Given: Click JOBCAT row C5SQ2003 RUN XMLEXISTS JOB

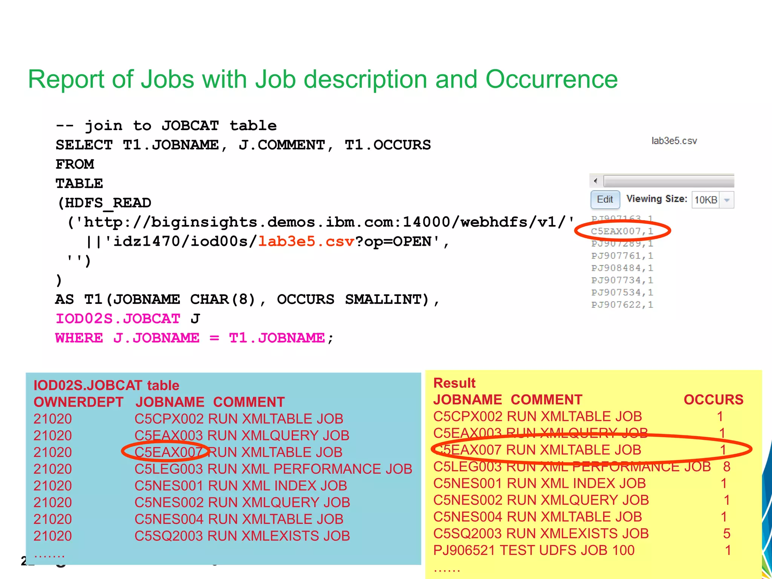Looking at the screenshot, I should [x=192, y=536].
